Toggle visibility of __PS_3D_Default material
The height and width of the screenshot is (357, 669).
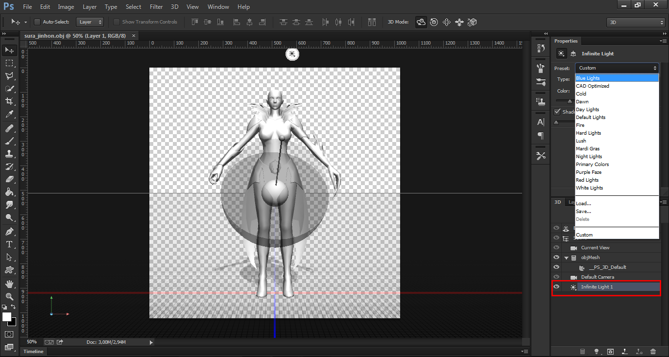pyautogui.click(x=556, y=267)
